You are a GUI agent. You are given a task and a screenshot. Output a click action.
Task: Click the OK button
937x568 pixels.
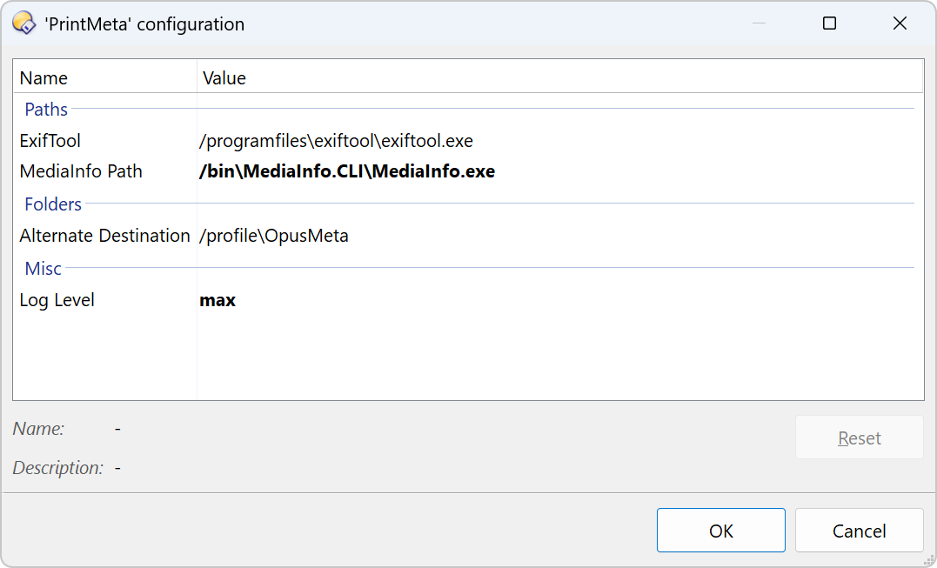[x=720, y=531]
